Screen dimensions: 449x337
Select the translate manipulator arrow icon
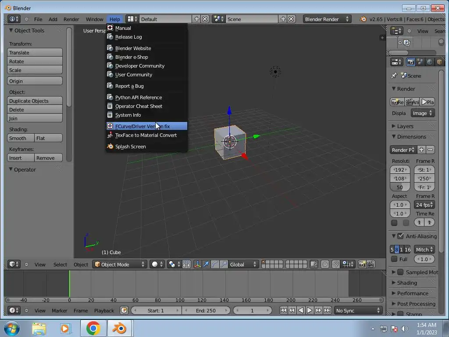coord(206,264)
